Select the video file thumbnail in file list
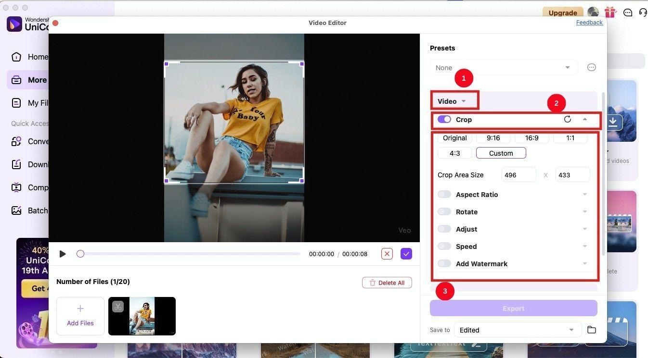This screenshot has height=358, width=648. click(142, 316)
